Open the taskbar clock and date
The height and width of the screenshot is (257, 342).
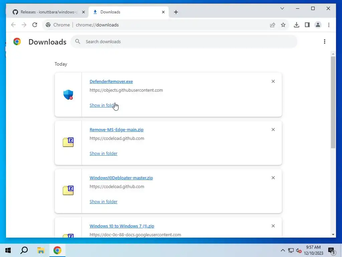(x=313, y=250)
